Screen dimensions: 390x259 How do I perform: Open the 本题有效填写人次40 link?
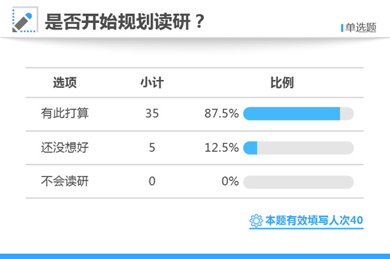coord(314,220)
